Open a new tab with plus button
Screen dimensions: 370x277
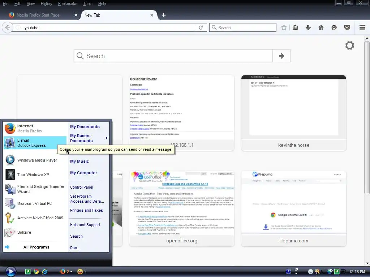click(164, 15)
